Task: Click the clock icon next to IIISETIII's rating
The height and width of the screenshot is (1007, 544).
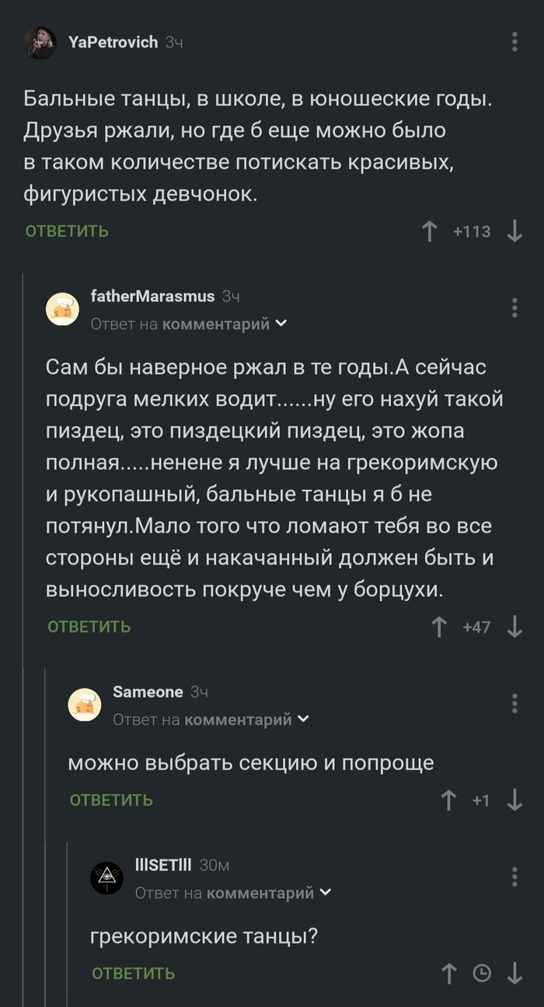Action: pos(481,974)
